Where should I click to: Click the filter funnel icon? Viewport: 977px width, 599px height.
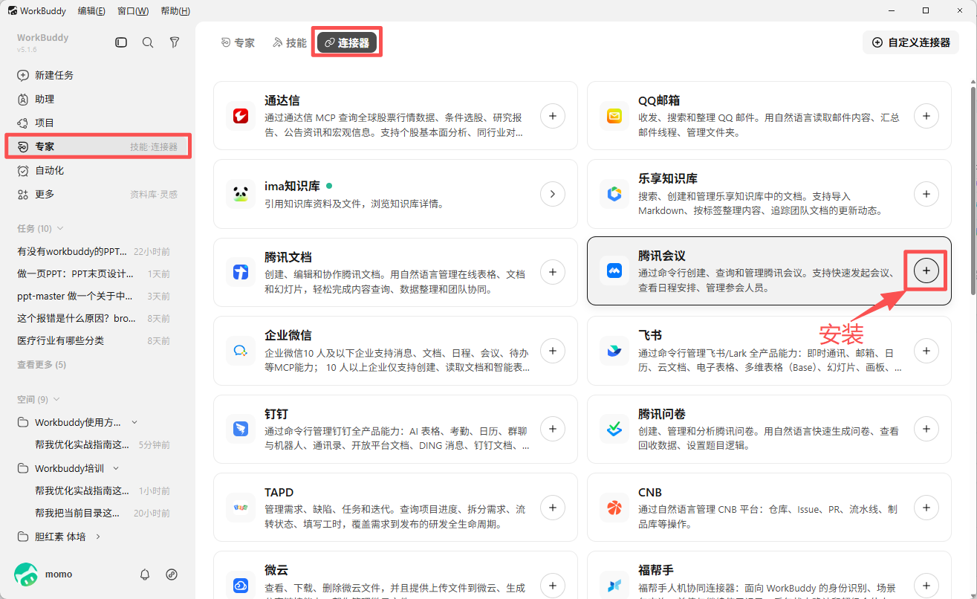[175, 42]
